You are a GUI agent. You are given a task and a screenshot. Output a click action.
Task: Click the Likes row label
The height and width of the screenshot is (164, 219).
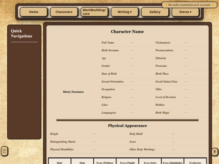click(105, 105)
